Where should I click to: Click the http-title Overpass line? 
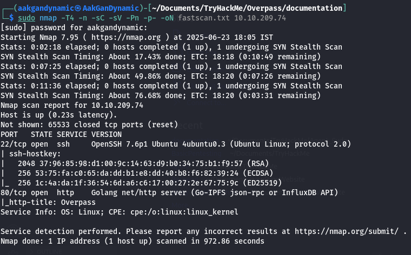pyautogui.click(x=44, y=202)
